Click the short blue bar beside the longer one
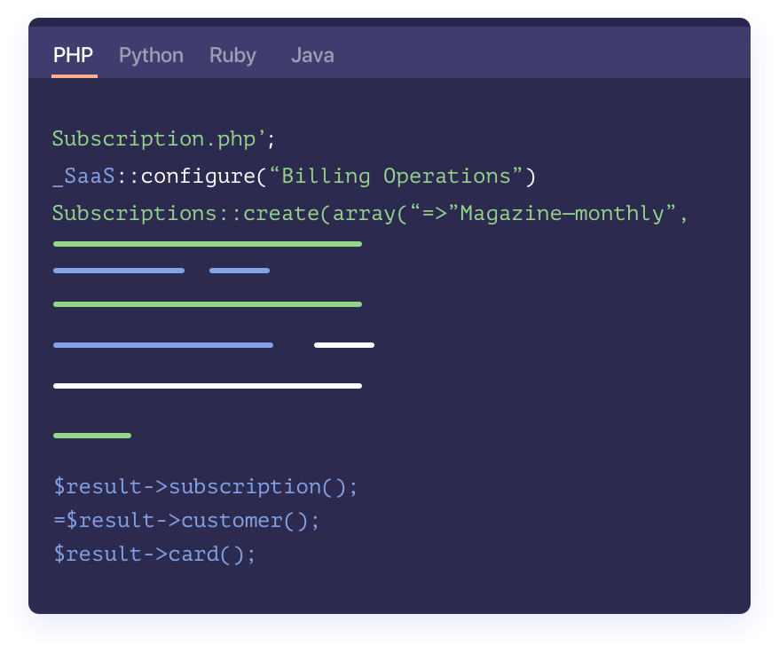 (x=238, y=270)
